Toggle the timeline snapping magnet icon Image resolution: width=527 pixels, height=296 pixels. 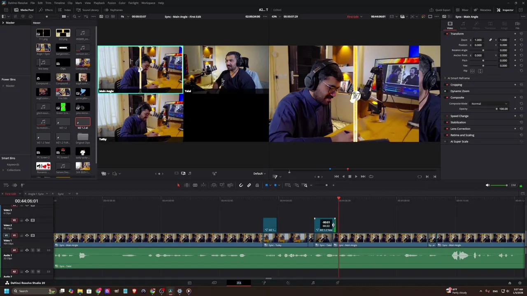241,185
